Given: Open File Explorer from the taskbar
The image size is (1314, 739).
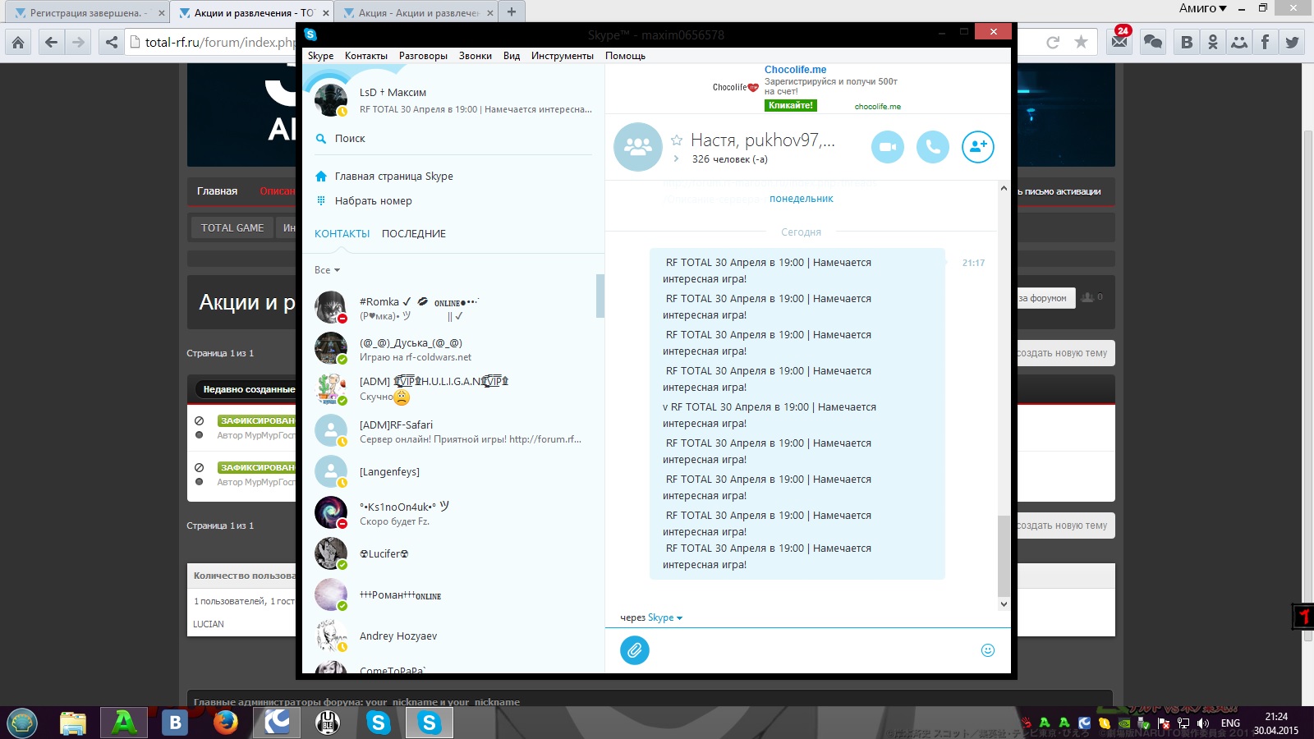Looking at the screenshot, I should [x=72, y=723].
